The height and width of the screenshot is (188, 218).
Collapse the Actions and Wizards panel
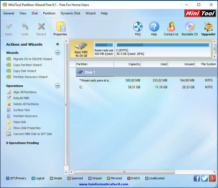tap(57, 44)
